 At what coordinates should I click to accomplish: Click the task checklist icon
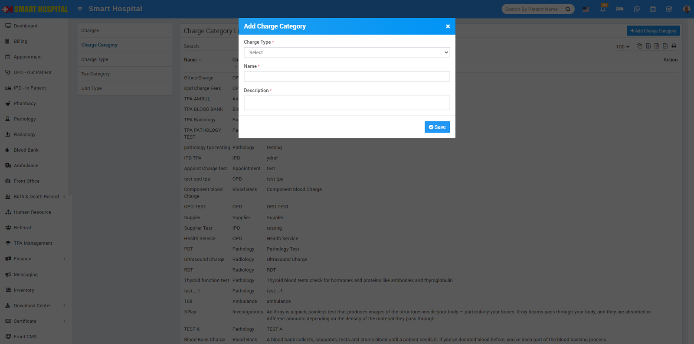(669, 9)
